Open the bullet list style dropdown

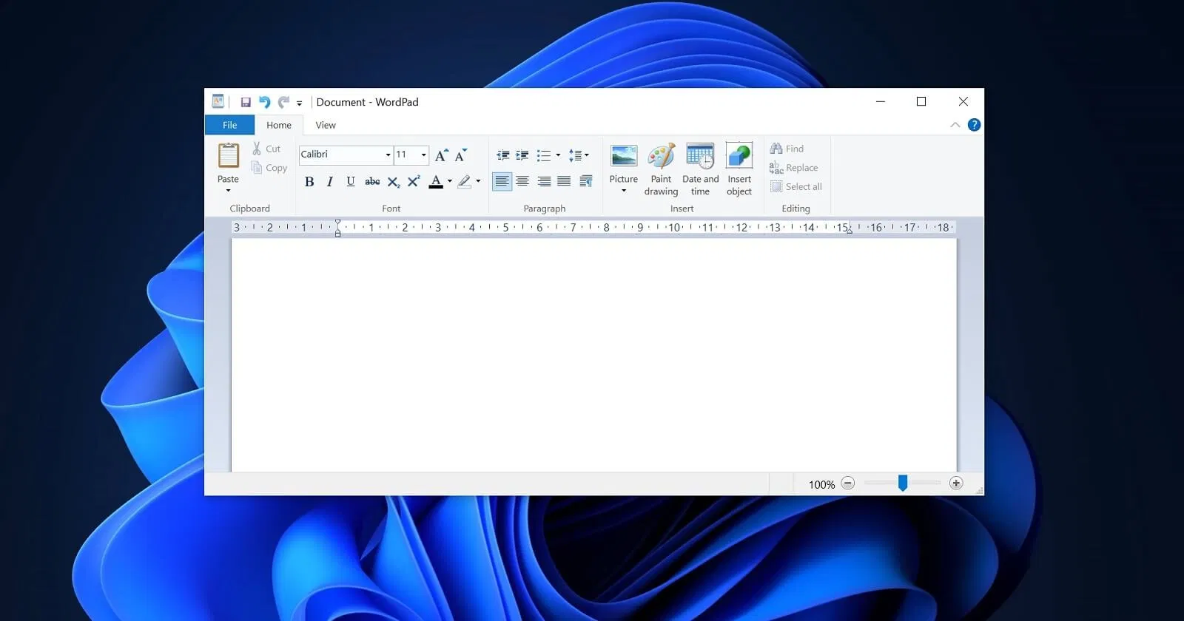pos(558,155)
